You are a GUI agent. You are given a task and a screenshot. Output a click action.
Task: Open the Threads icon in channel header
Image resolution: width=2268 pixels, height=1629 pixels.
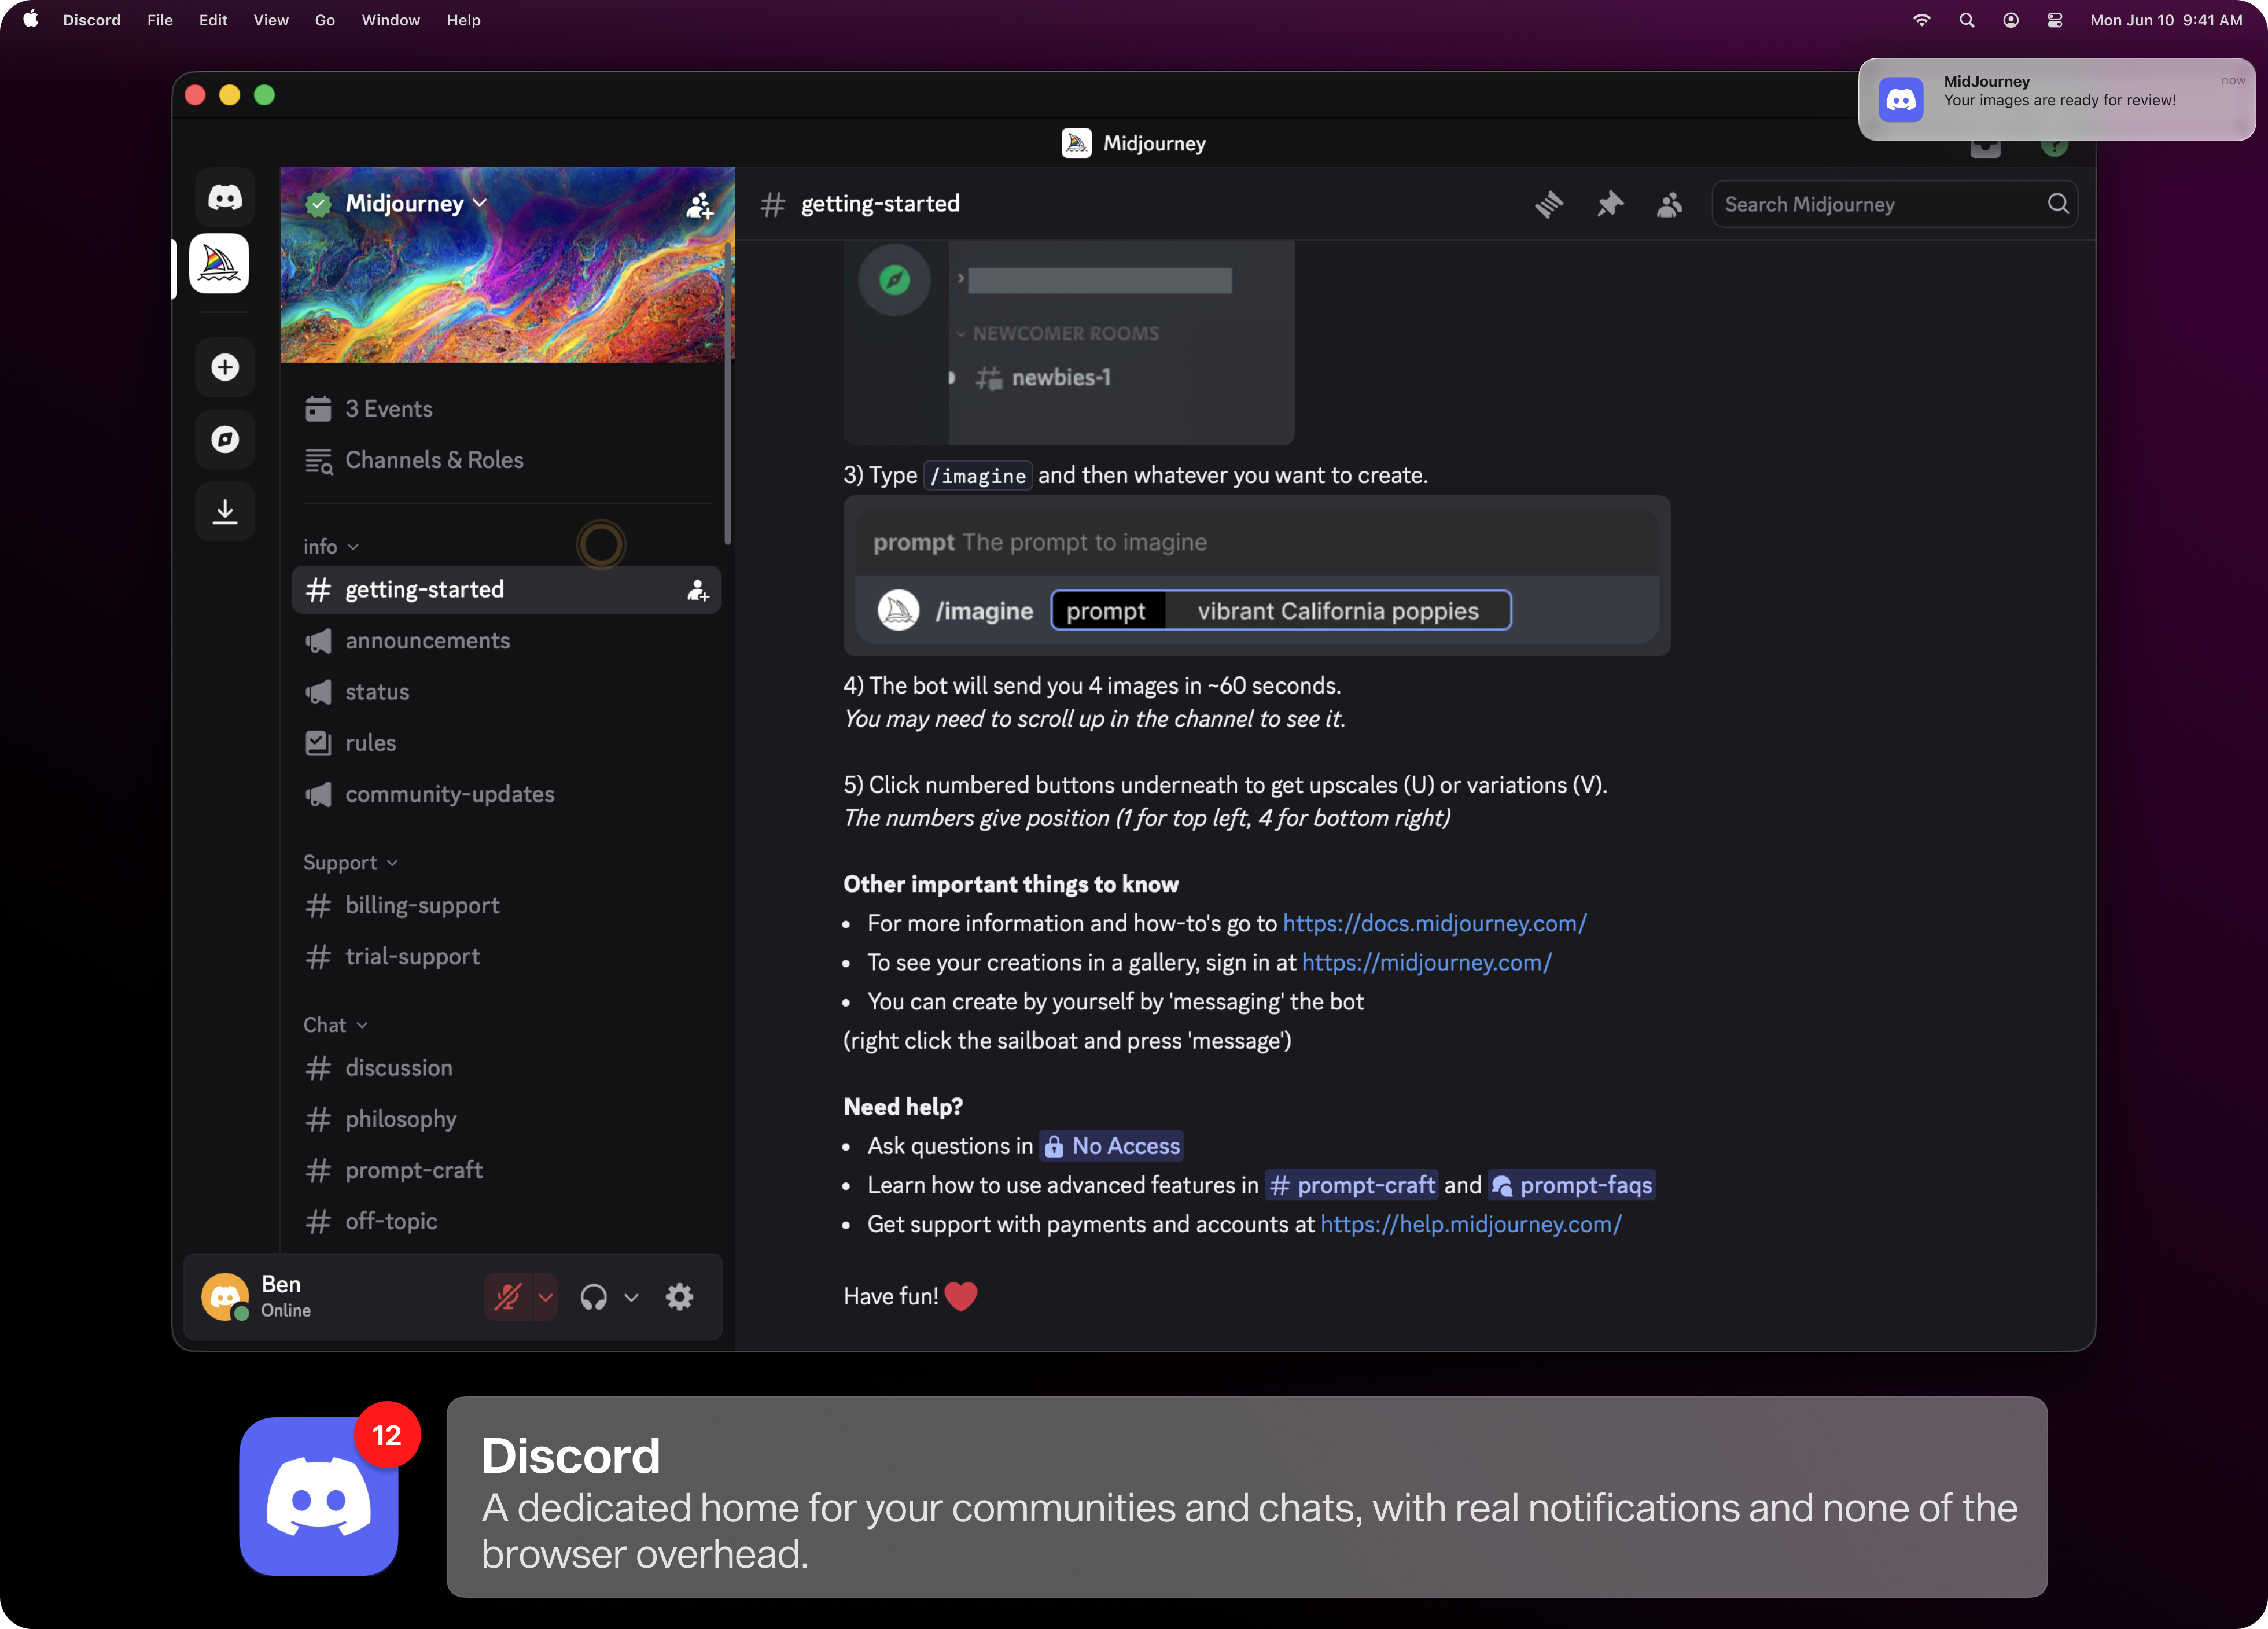[x=1548, y=204]
